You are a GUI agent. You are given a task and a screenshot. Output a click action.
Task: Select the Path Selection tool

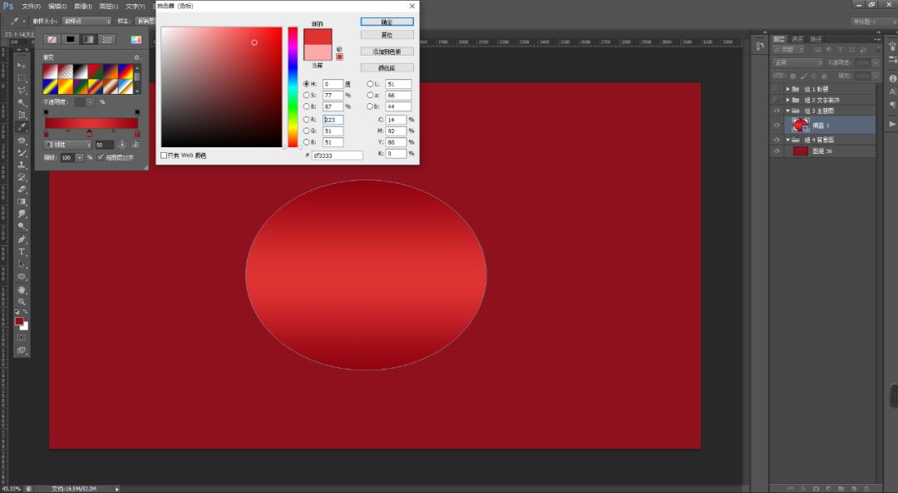(x=22, y=264)
